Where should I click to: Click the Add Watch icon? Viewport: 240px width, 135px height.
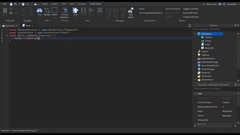(x=130, y=10)
